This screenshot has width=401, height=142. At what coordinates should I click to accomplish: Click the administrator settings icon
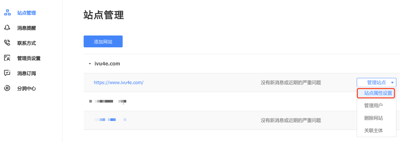(7, 58)
